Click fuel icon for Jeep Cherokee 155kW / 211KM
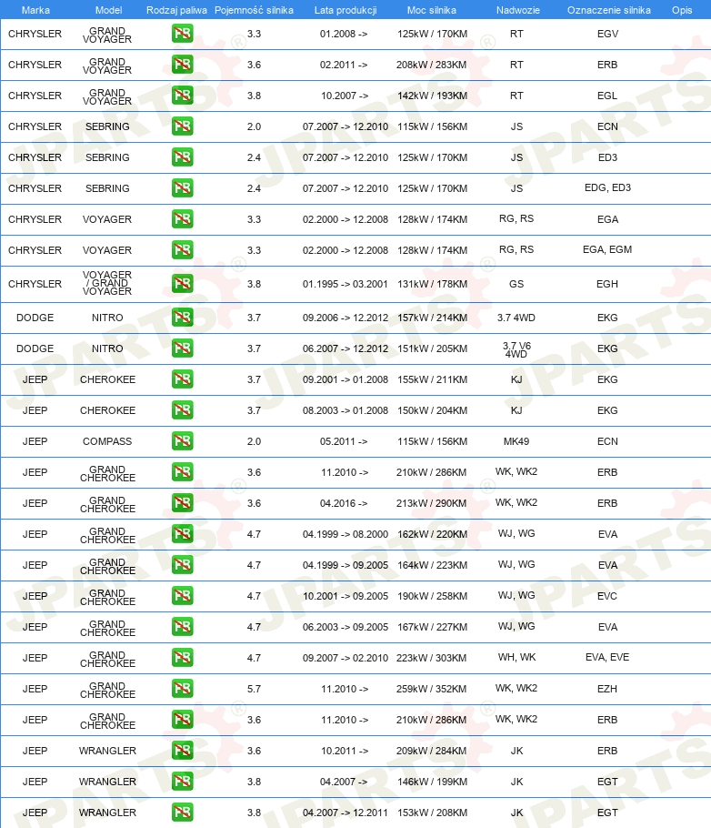 pyautogui.click(x=182, y=379)
